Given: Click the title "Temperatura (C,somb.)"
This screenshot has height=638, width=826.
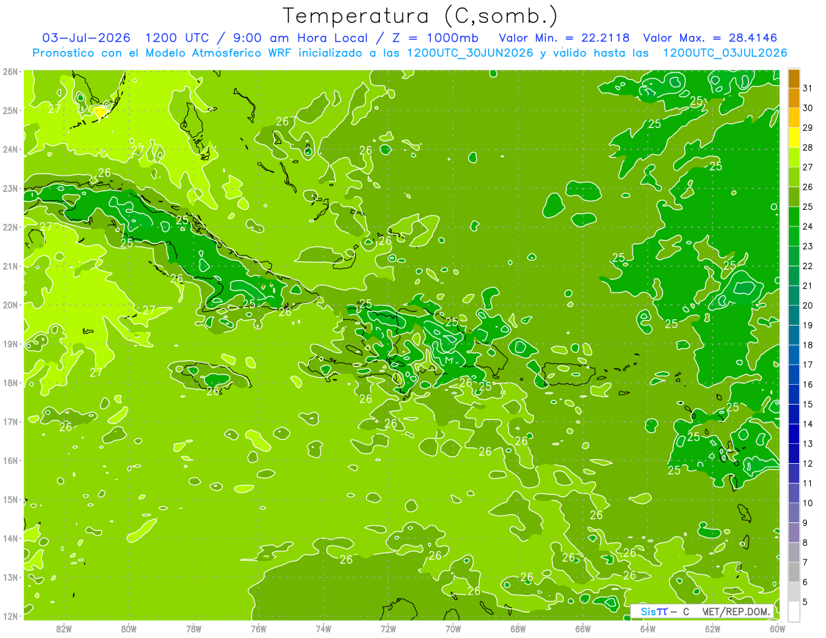Looking at the screenshot, I should click(x=421, y=16).
